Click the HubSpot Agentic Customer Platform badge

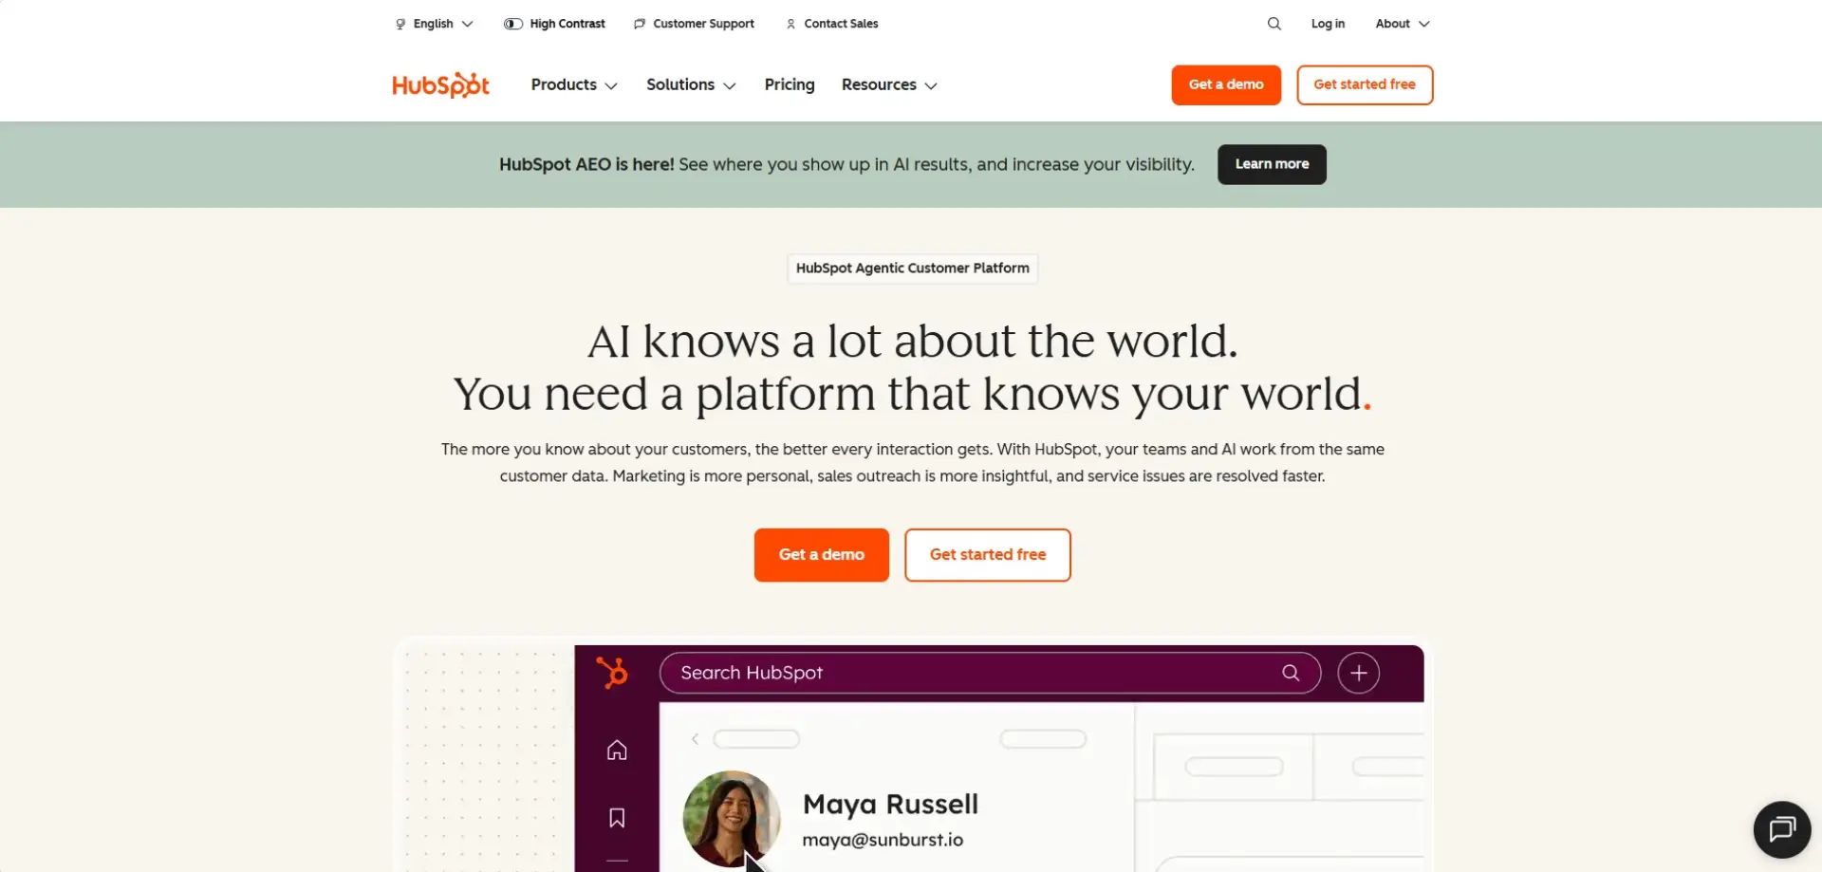(x=912, y=269)
